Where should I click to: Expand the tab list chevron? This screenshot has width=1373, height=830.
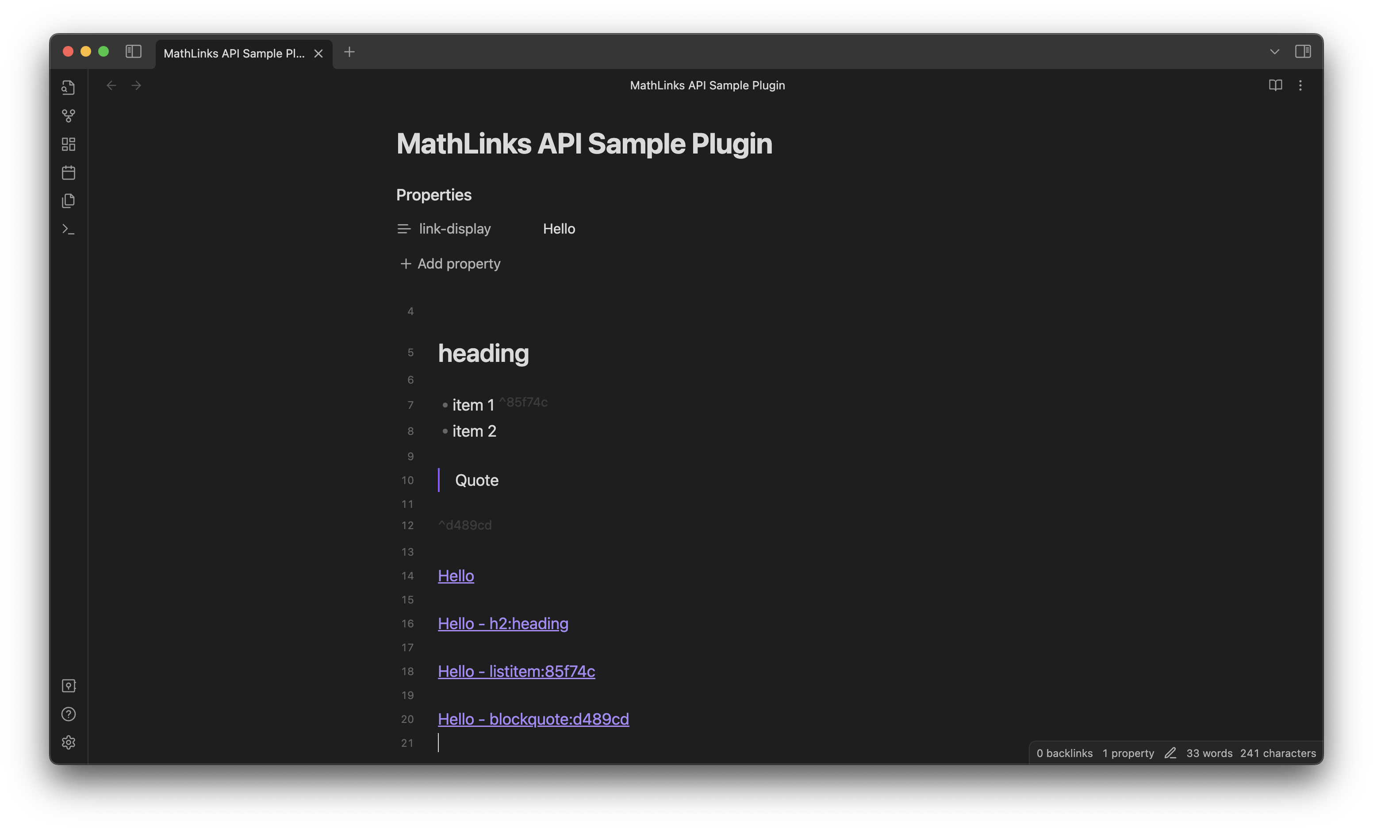1274,52
